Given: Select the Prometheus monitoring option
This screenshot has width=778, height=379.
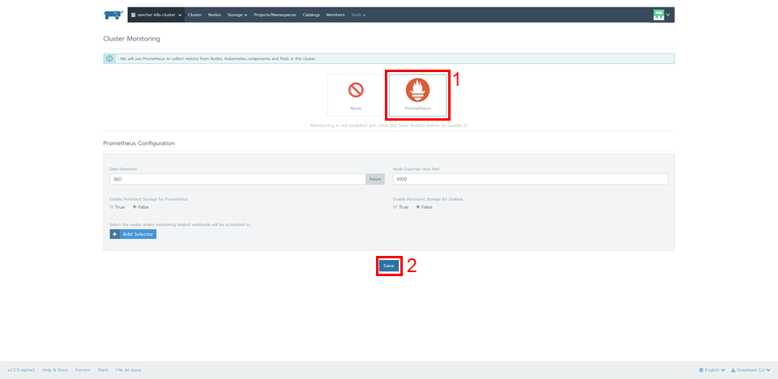Looking at the screenshot, I should point(418,96).
